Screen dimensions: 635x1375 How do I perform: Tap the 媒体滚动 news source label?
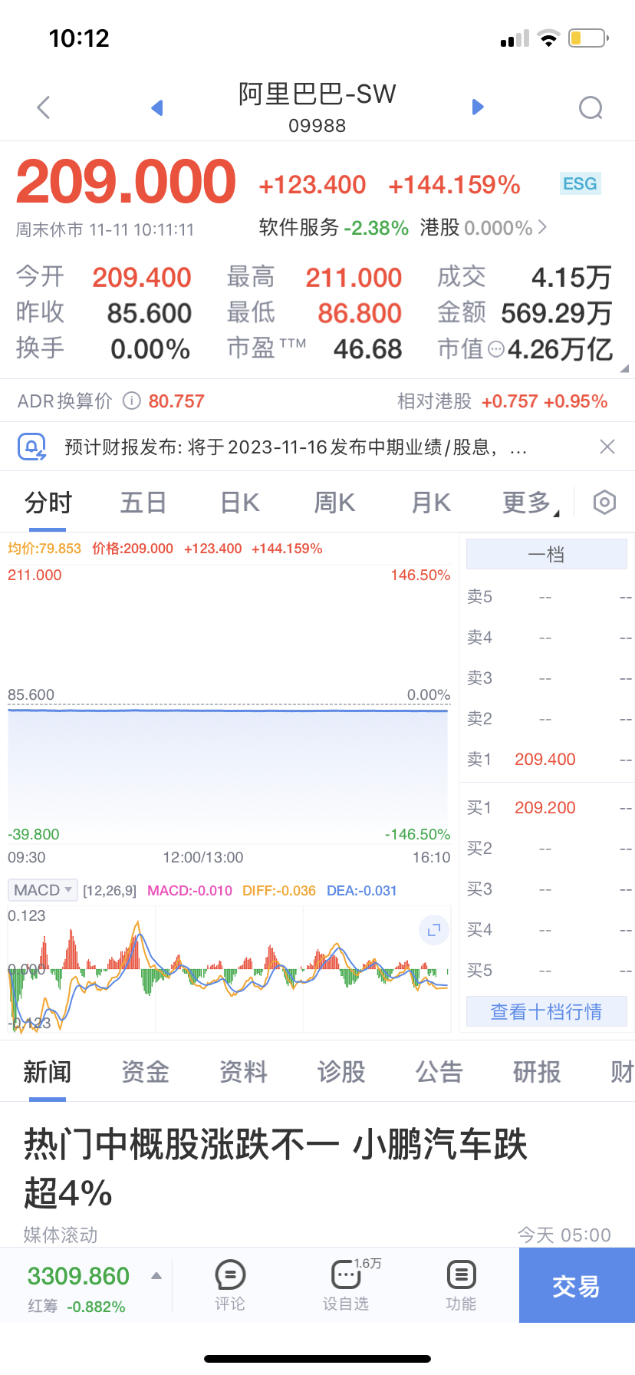coord(61,1235)
